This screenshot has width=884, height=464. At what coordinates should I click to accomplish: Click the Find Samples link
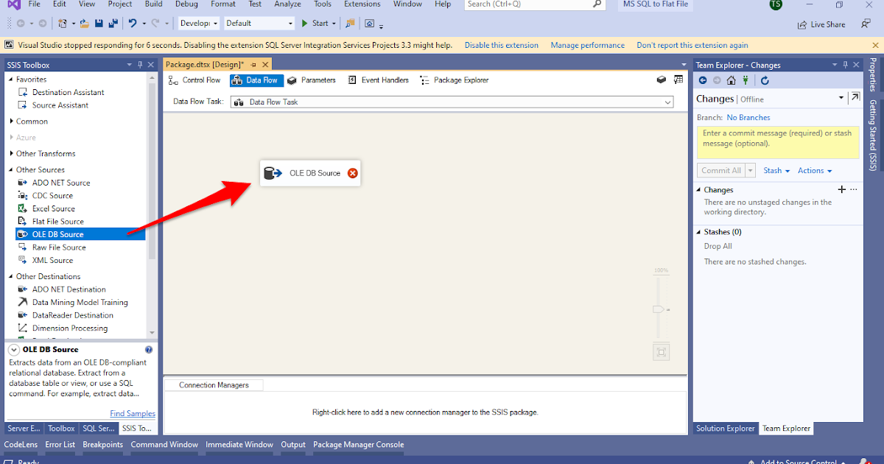pyautogui.click(x=133, y=414)
